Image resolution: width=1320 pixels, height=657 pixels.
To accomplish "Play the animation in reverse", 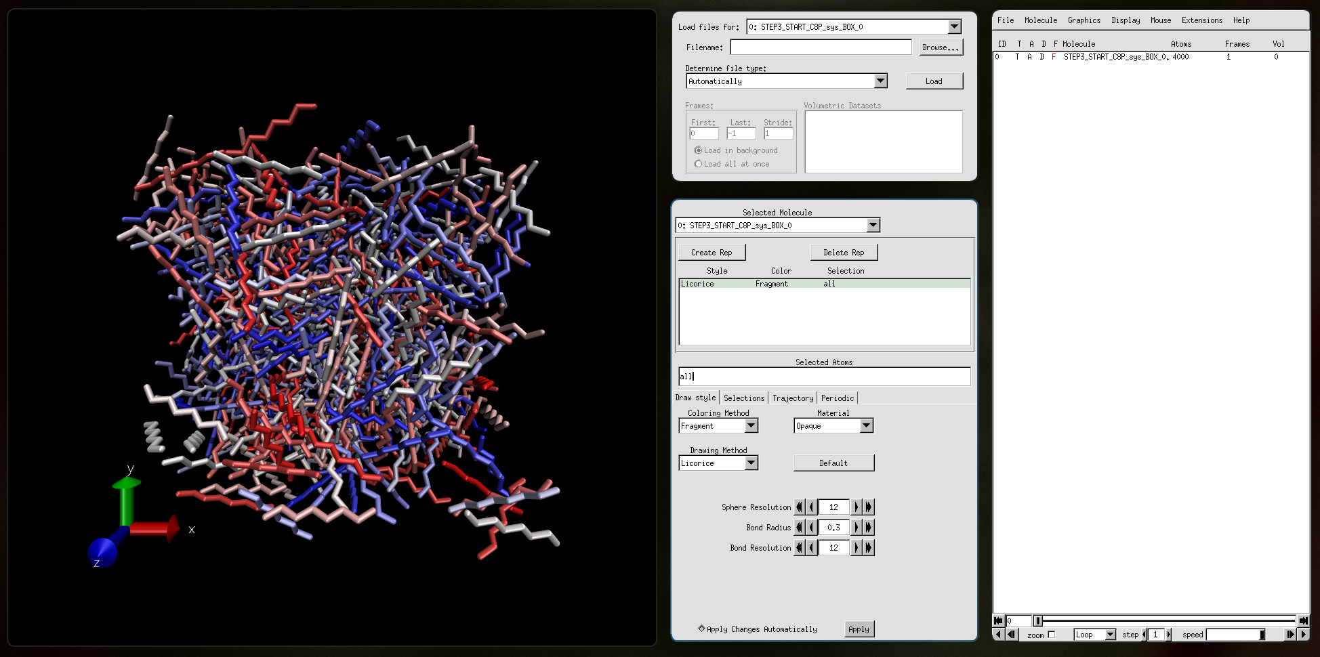I will (997, 635).
